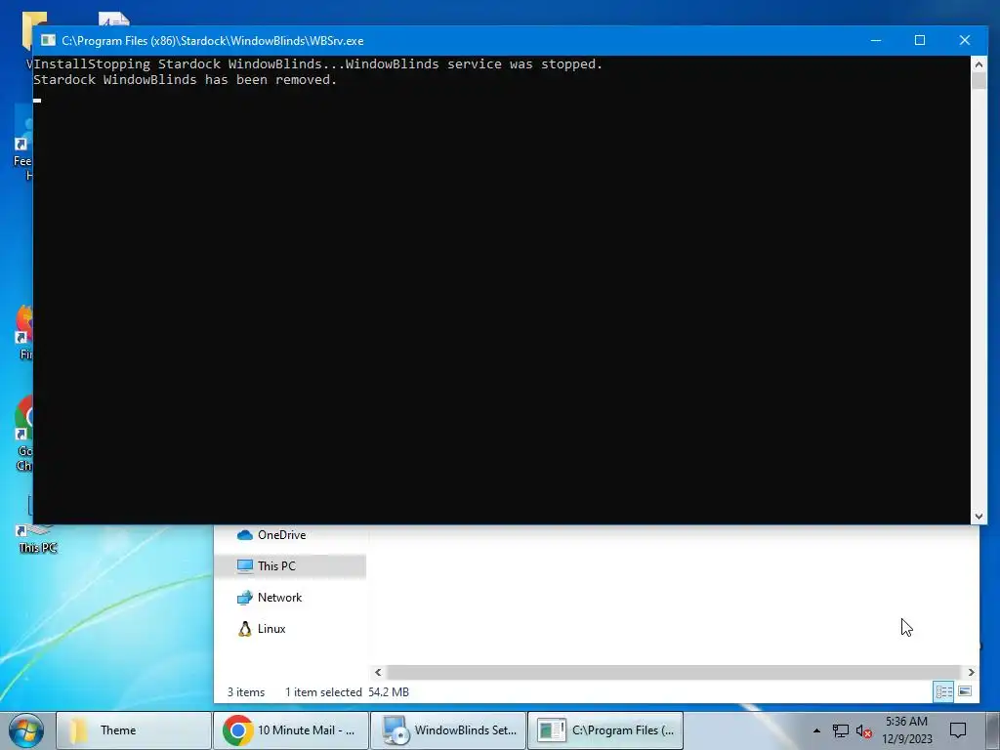The width and height of the screenshot is (1000, 750).
Task: Click console vertical scrollbar up arrow
Action: coord(979,64)
